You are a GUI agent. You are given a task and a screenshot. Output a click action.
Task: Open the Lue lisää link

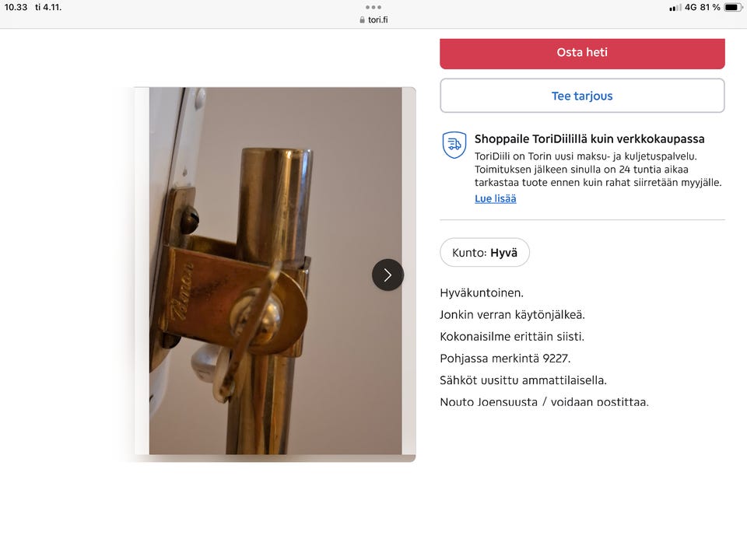pyautogui.click(x=496, y=198)
